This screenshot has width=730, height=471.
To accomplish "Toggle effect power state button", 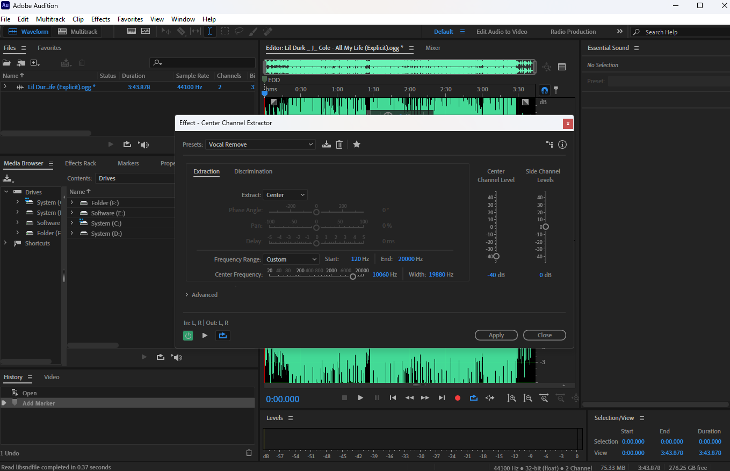I will coord(188,336).
